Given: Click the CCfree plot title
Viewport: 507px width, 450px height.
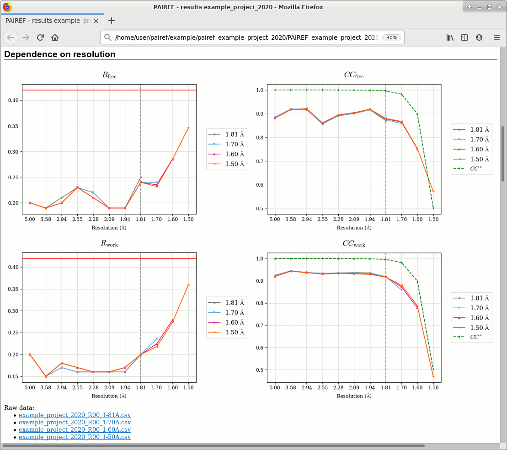Looking at the screenshot, I should coord(354,75).
